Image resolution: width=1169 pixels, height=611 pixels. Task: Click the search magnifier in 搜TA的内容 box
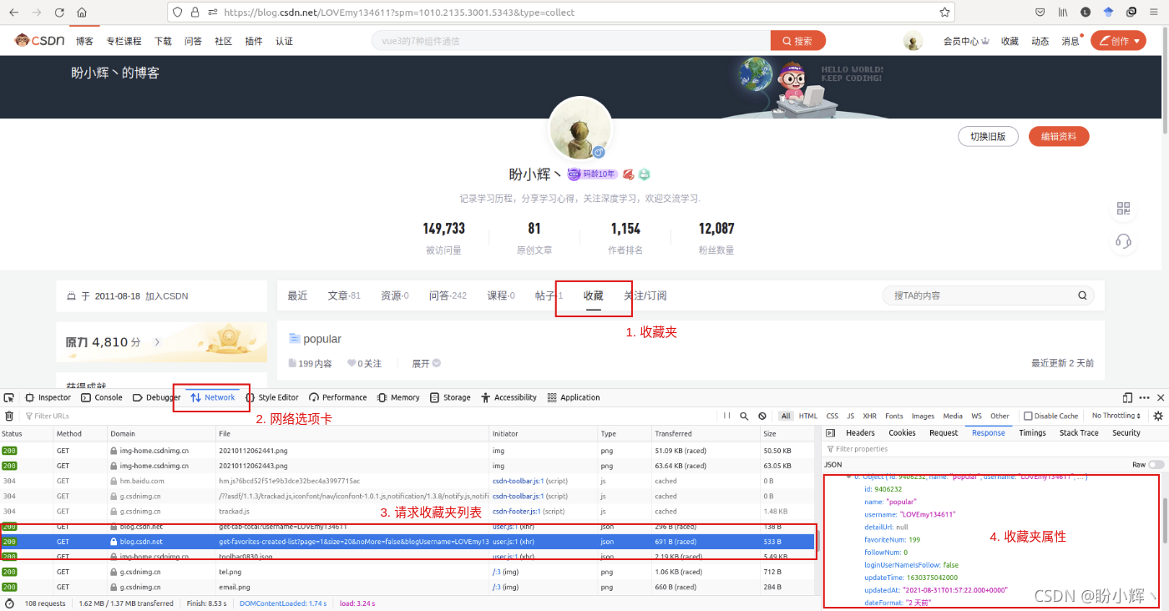tap(1083, 295)
